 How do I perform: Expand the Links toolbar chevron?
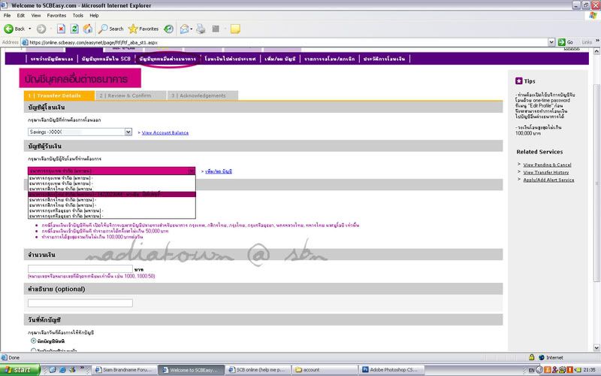(597, 41)
